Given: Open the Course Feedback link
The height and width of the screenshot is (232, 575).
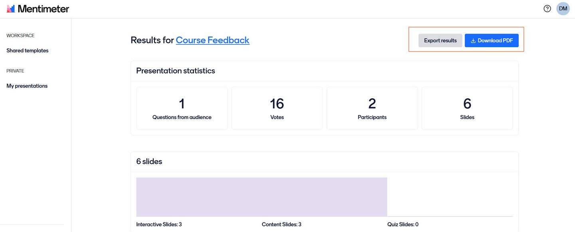Looking at the screenshot, I should pyautogui.click(x=212, y=40).
